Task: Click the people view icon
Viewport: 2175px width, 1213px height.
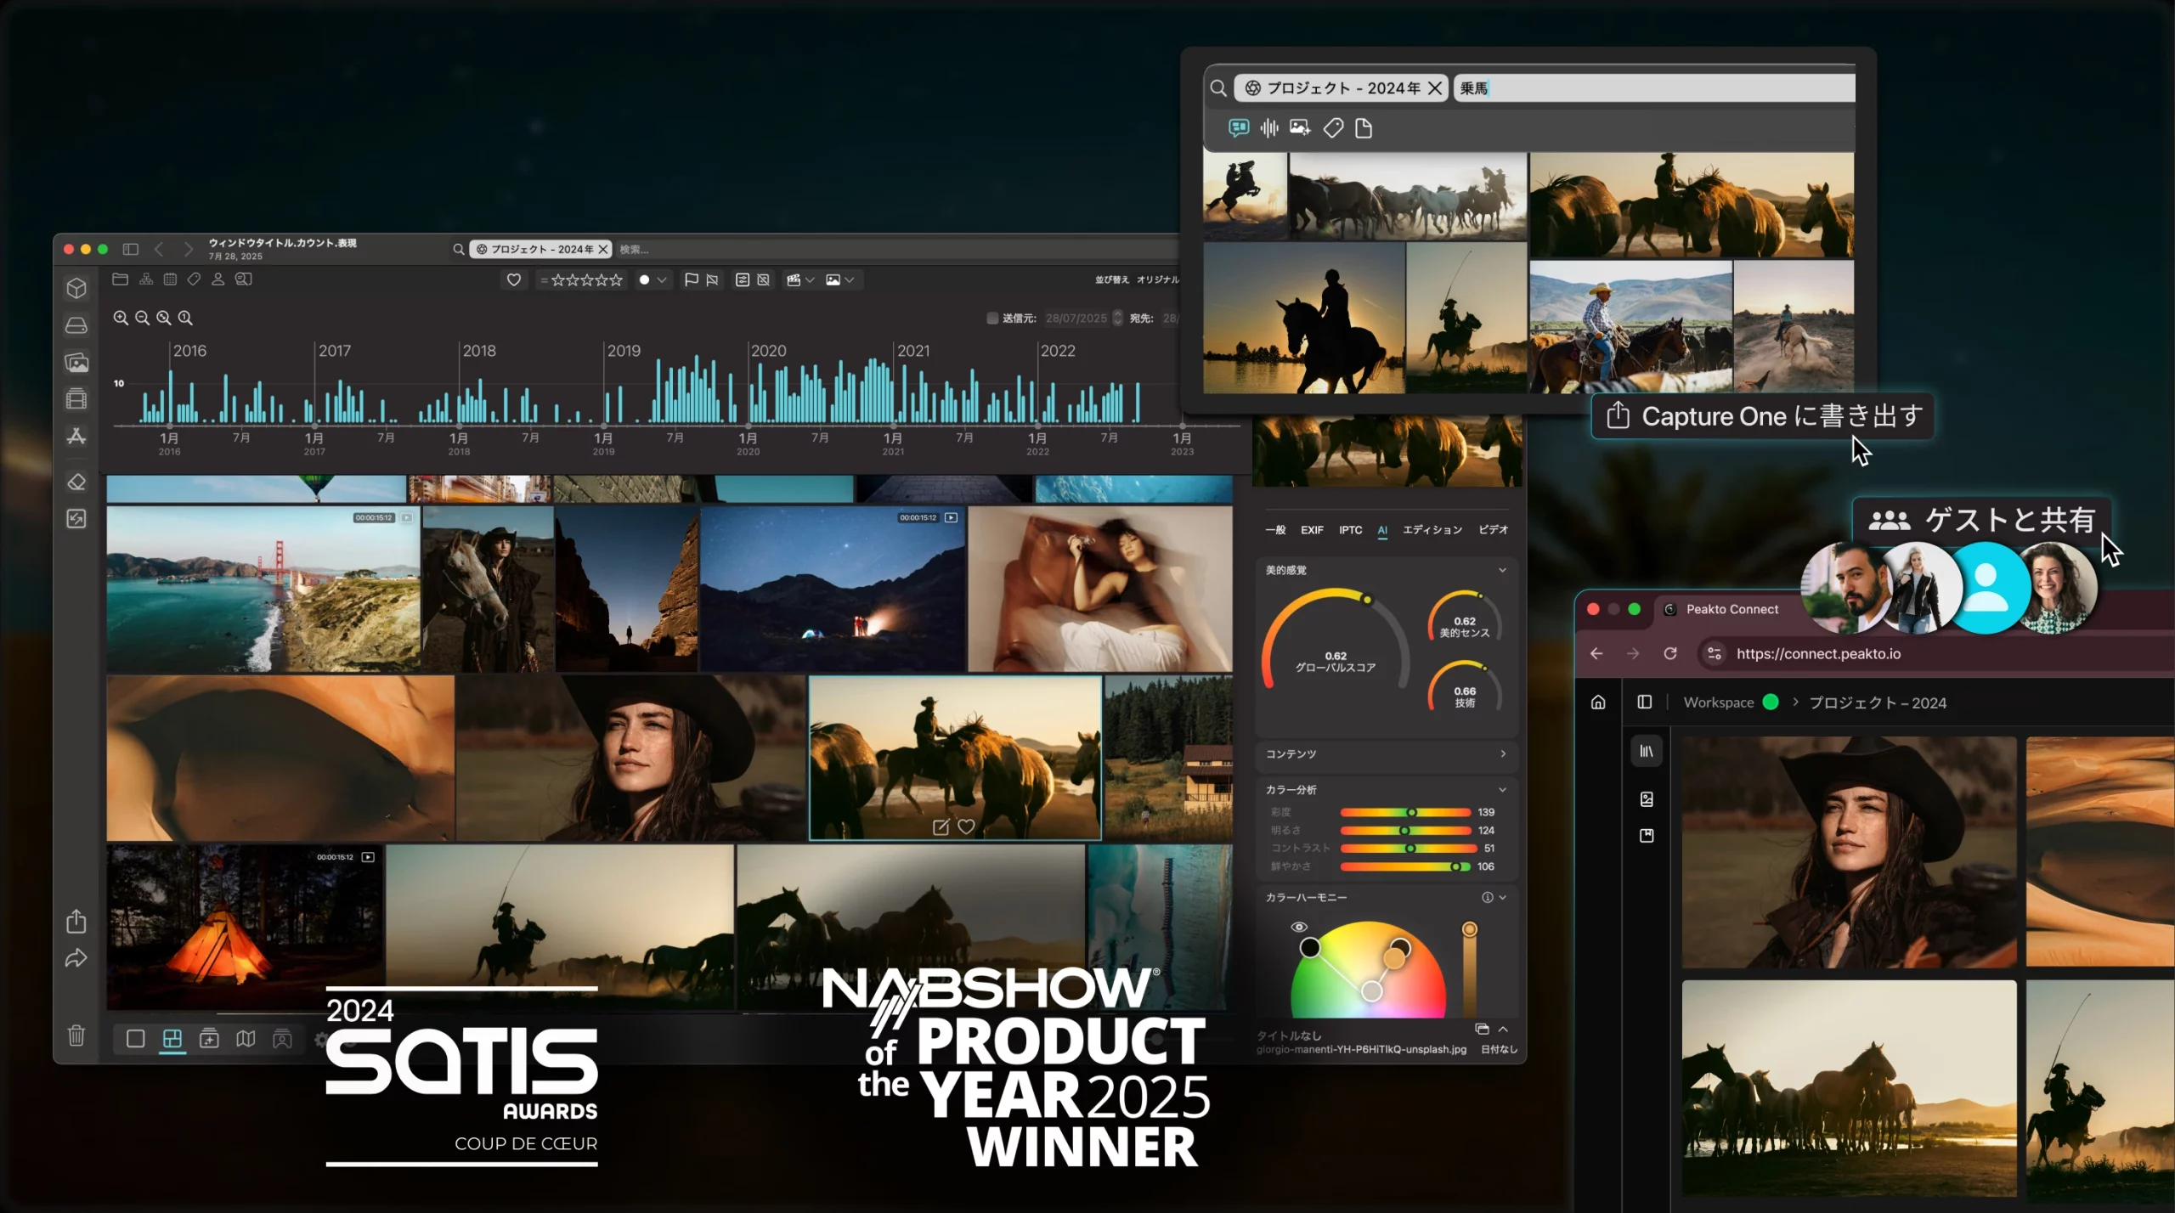Action: (217, 279)
